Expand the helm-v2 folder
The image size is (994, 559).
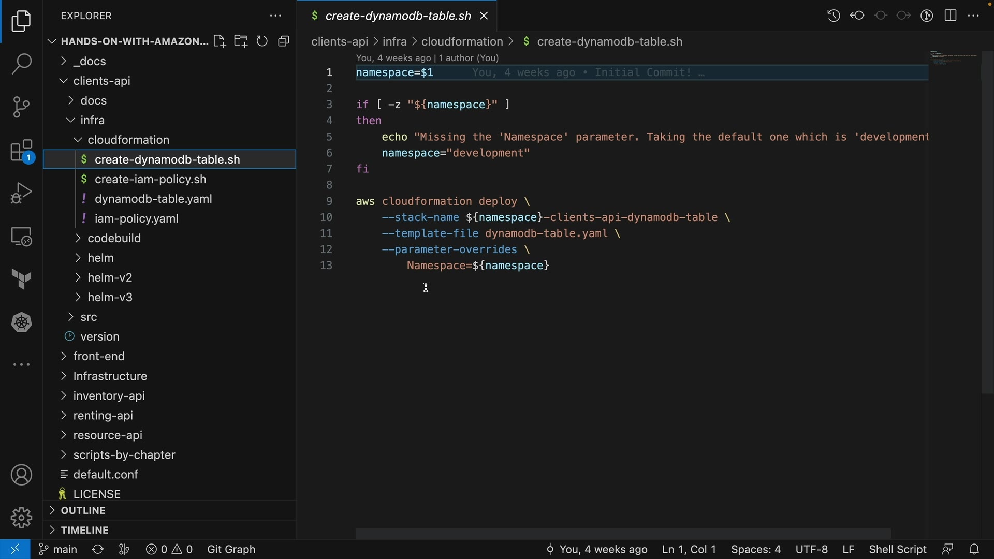pyautogui.click(x=110, y=278)
